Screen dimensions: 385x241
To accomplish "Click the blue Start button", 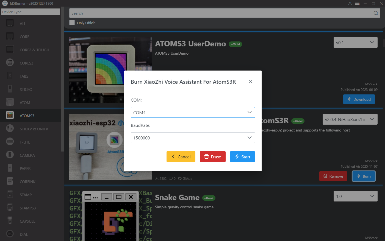I will point(242,156).
